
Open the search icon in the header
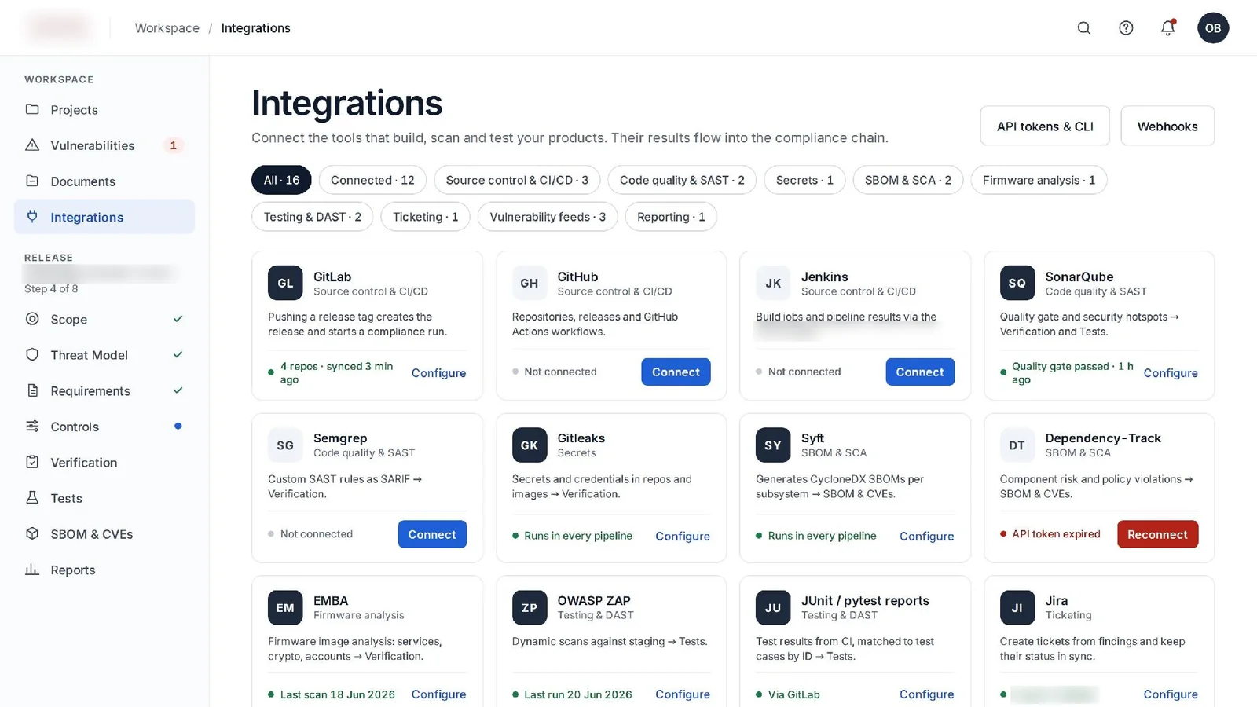[1083, 28]
